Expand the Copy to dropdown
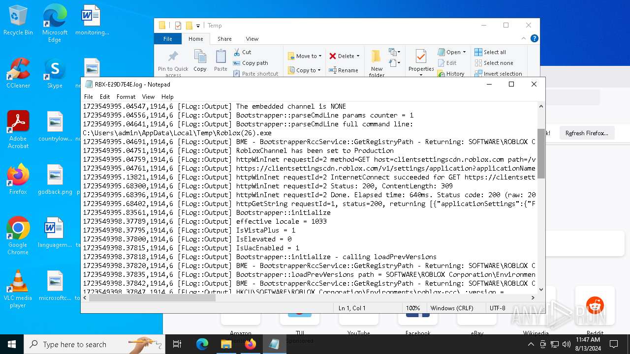 point(319,70)
